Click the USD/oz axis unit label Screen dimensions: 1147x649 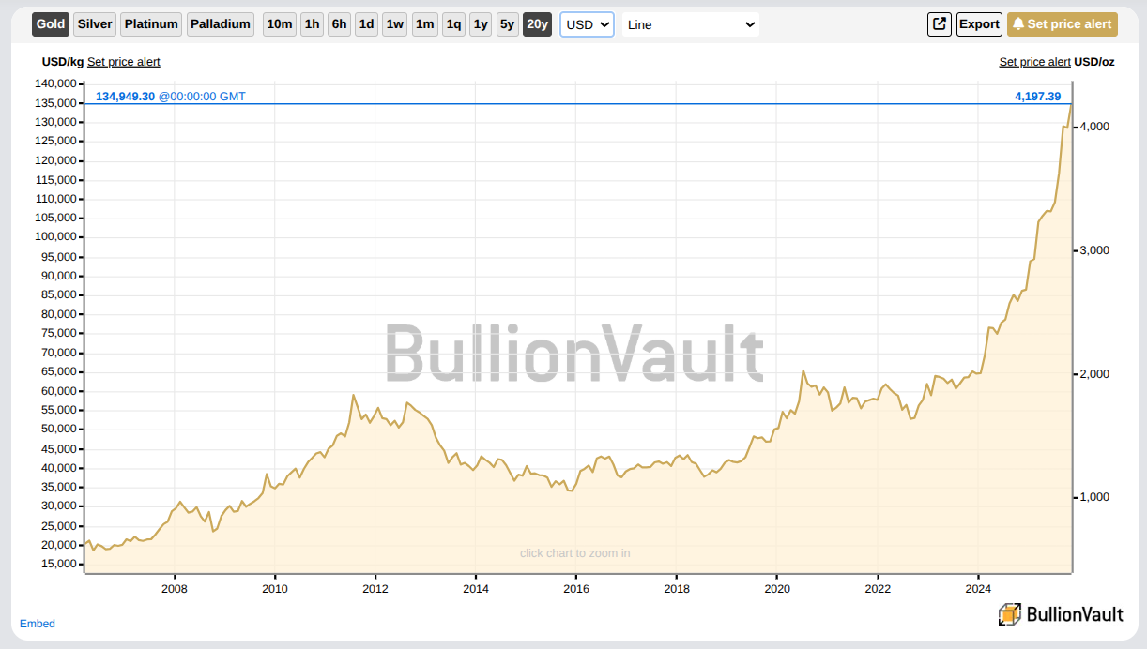[x=1094, y=62]
